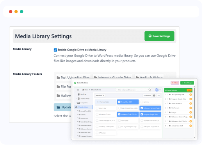Image resolution: width=203 pixels, height=146 pixels.
Task: Click the green Save Settings button
Action: click(160, 36)
